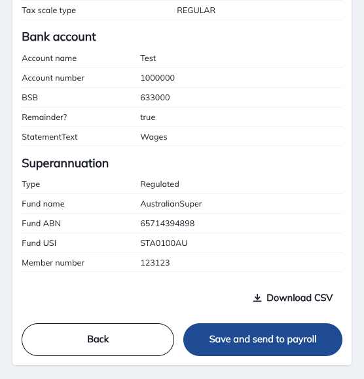Click the AustralianSuper fund name value
This screenshot has height=379, width=364.
coord(171,204)
